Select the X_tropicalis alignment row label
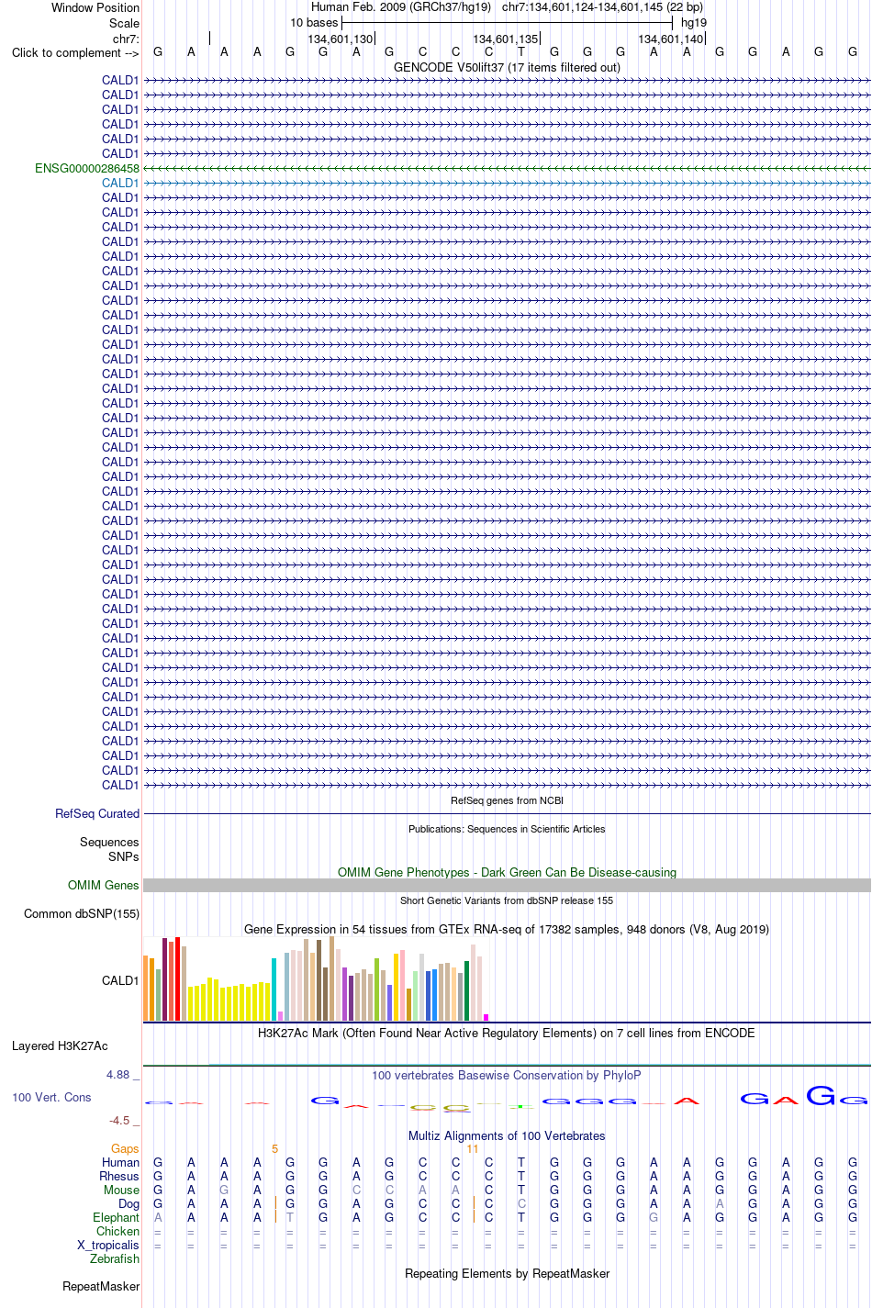The width and height of the screenshot is (872, 1308). 108,1245
